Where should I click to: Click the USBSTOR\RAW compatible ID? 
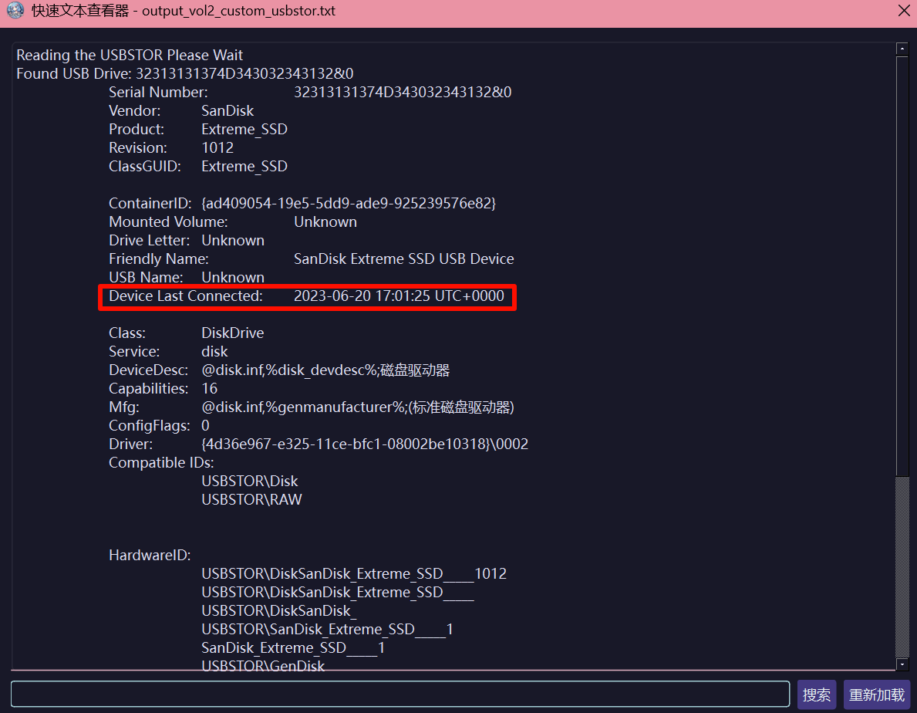(x=251, y=500)
